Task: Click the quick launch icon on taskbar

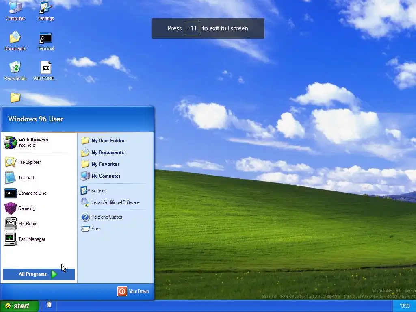Action: tap(49, 305)
